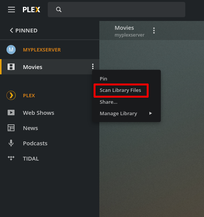Open the hamburger navigation menu
The image size is (204, 217).
(11, 10)
